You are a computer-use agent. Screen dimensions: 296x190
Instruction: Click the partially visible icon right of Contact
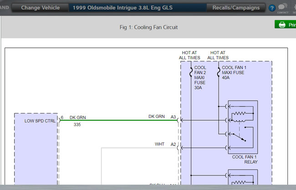(x=294, y=8)
